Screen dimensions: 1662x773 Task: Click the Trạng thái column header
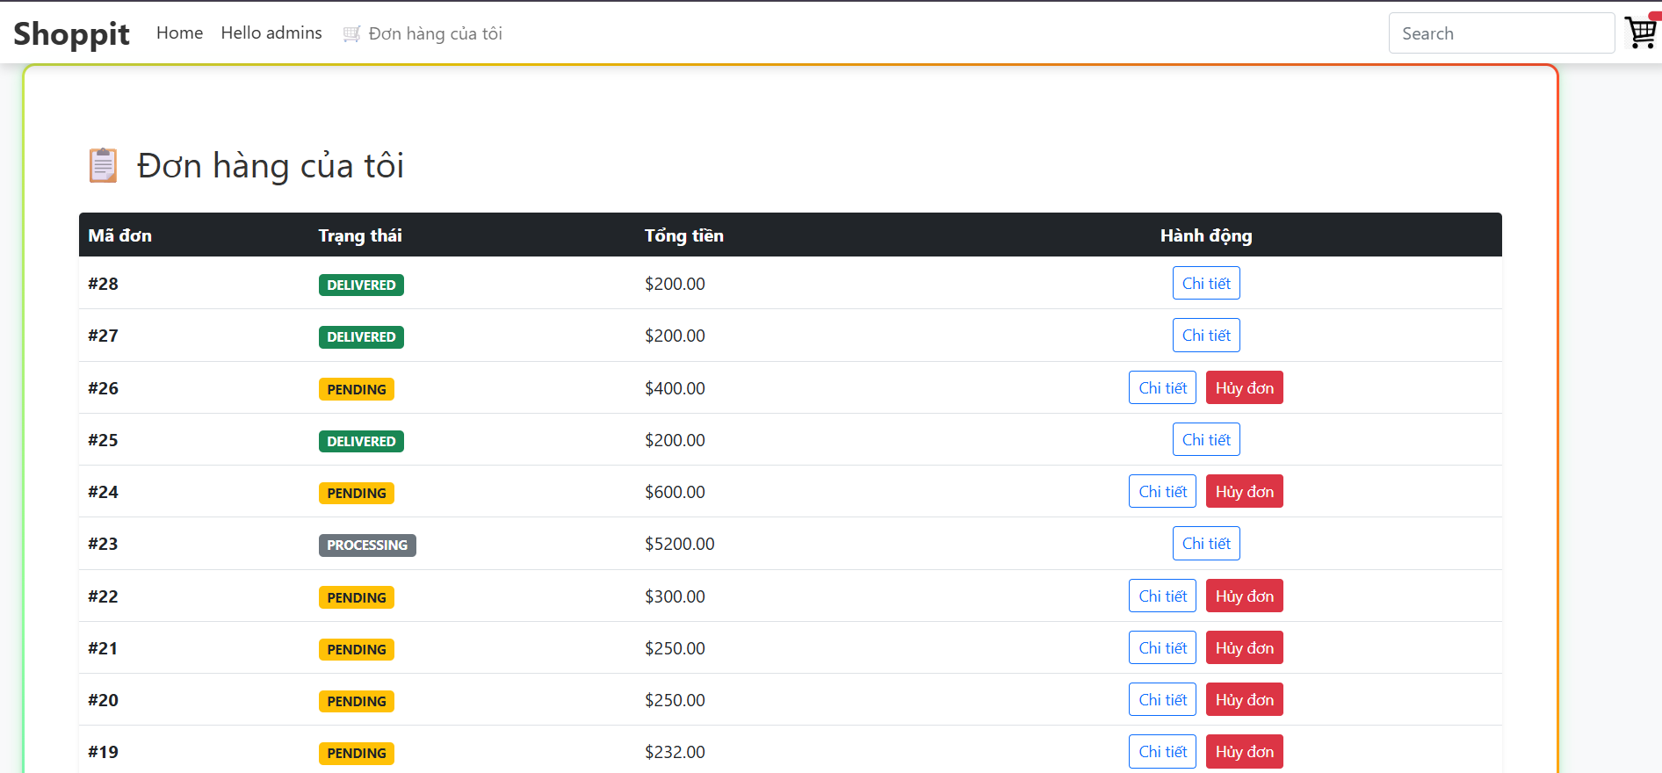point(360,235)
